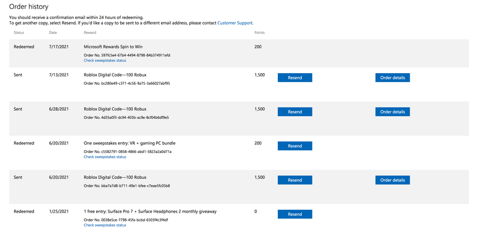The image size is (503, 241).
Task: Resend the Surface Pro 7 giveaway entry
Action: pyautogui.click(x=295, y=214)
